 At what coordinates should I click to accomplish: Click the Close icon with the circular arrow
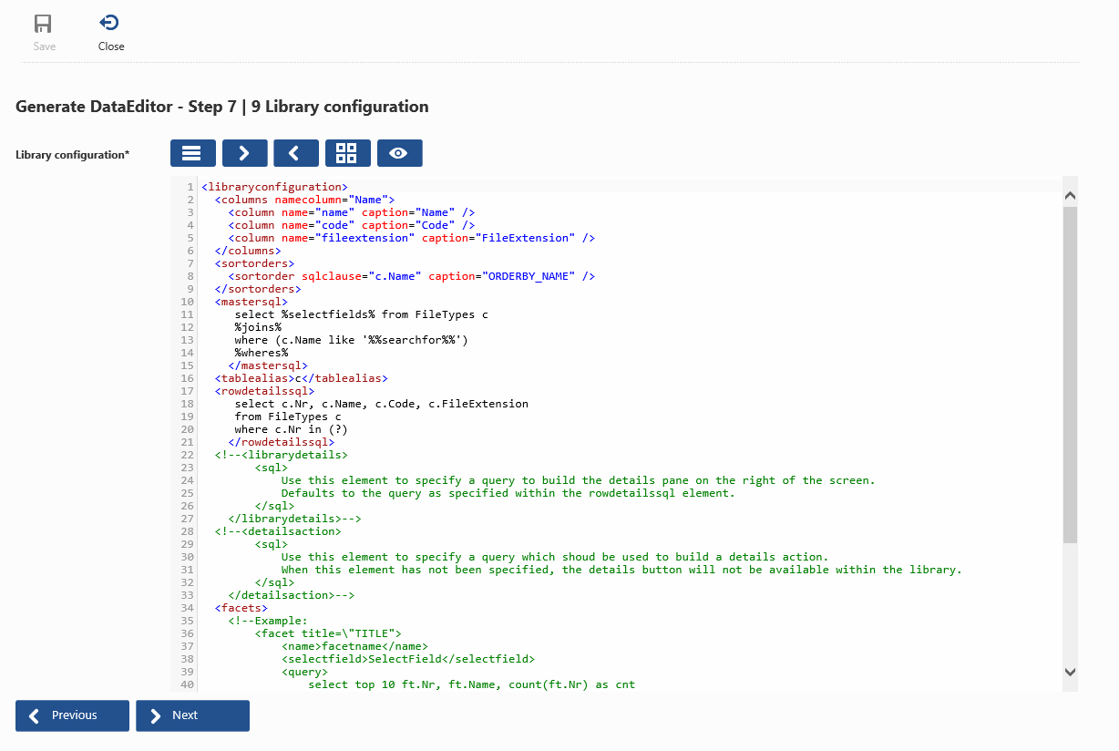coord(109,23)
